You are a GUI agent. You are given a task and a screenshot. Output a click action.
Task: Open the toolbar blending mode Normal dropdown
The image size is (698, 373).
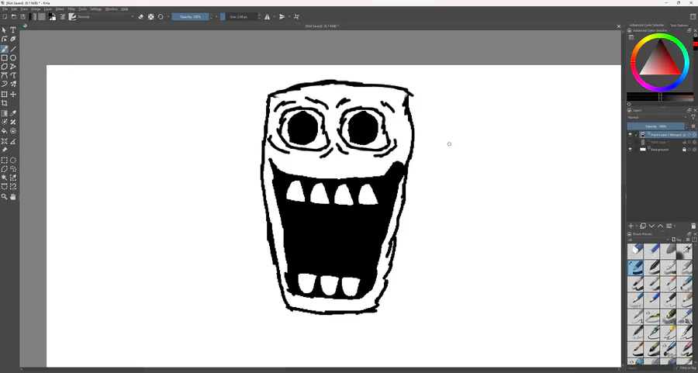pyautogui.click(x=105, y=17)
